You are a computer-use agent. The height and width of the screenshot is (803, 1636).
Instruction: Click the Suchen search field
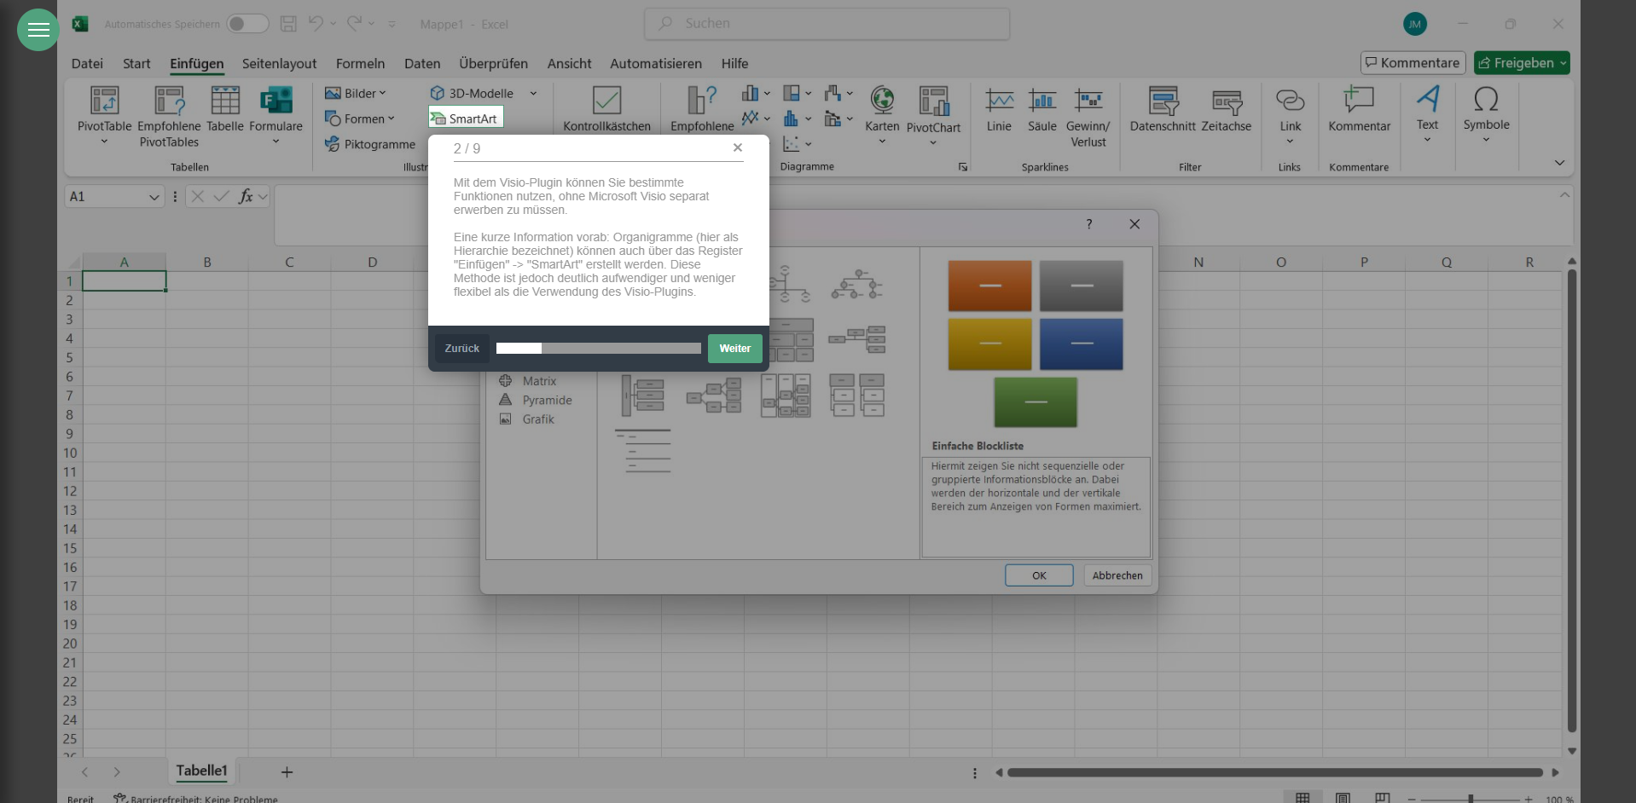click(x=827, y=23)
